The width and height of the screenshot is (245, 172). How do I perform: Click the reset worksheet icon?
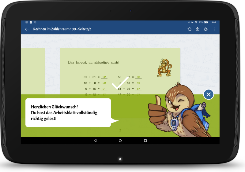[189, 29]
